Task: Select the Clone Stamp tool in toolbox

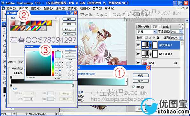Action: coord(4,51)
